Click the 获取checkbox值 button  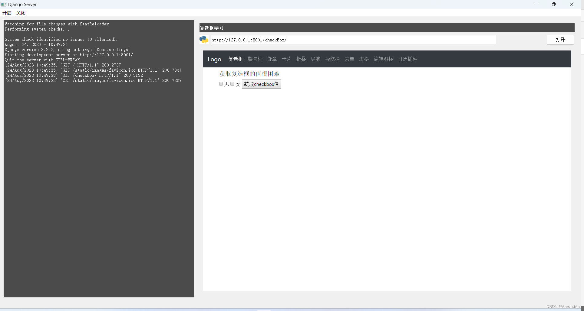[261, 84]
